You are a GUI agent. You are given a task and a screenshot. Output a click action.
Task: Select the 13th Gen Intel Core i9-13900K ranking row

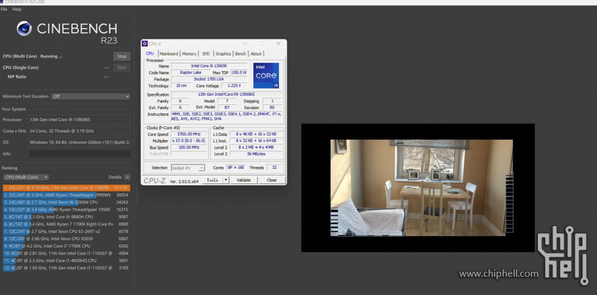(x=66, y=188)
